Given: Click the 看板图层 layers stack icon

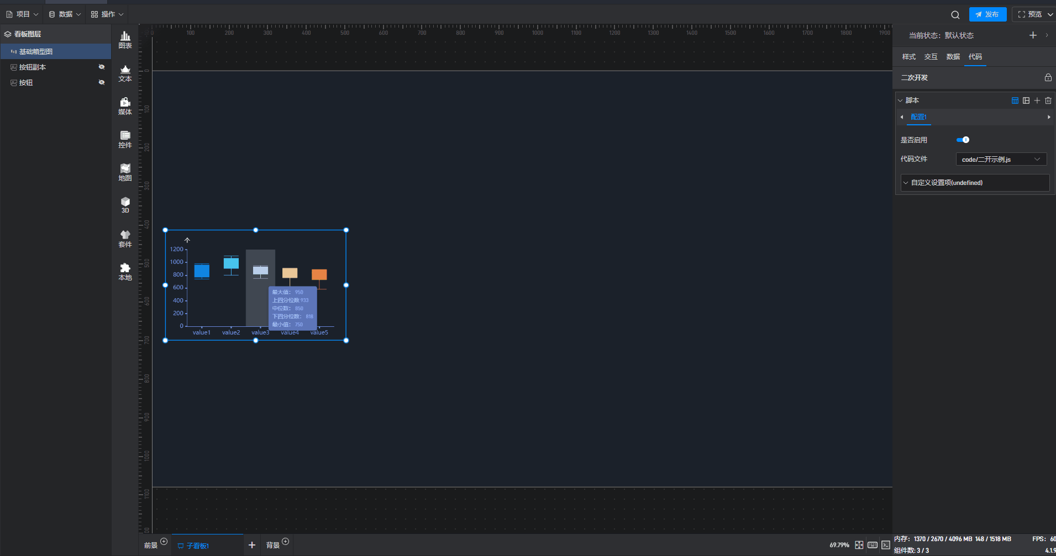Looking at the screenshot, I should [8, 34].
